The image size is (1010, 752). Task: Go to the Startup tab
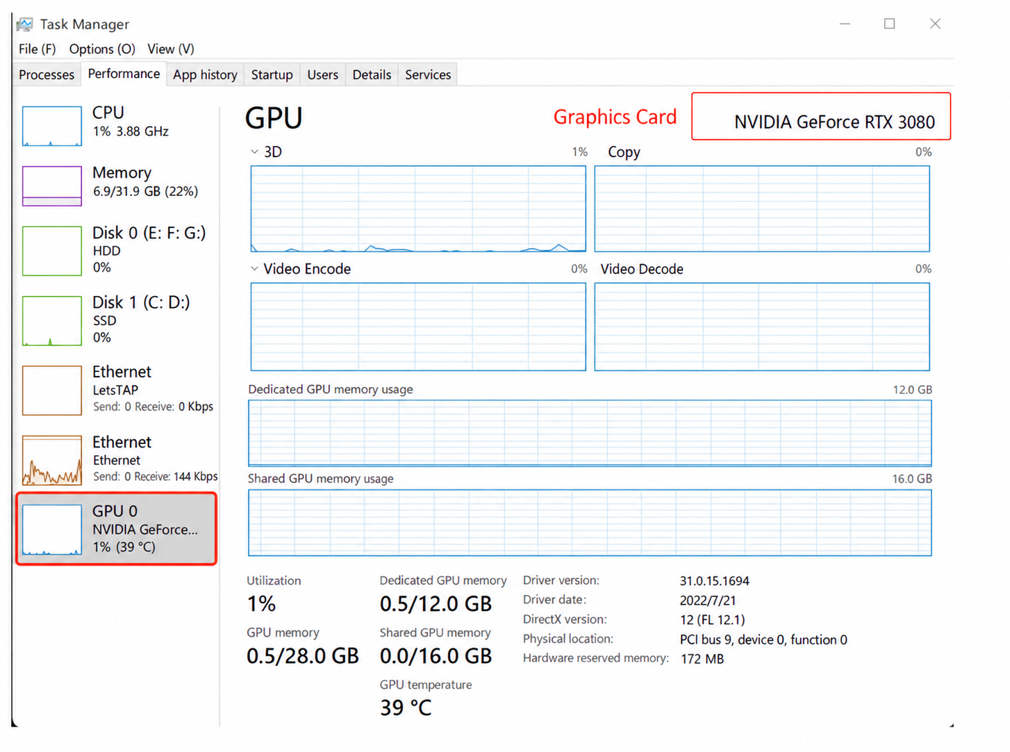point(272,74)
